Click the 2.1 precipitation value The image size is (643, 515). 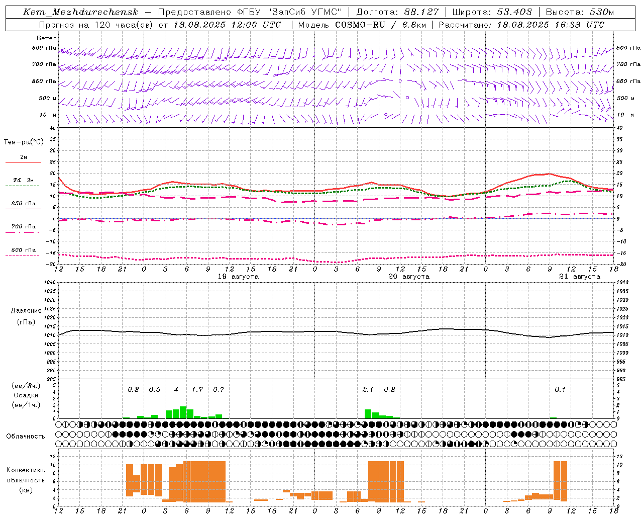click(x=368, y=389)
